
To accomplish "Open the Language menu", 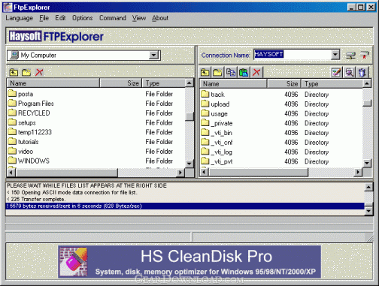I will click(19, 18).
